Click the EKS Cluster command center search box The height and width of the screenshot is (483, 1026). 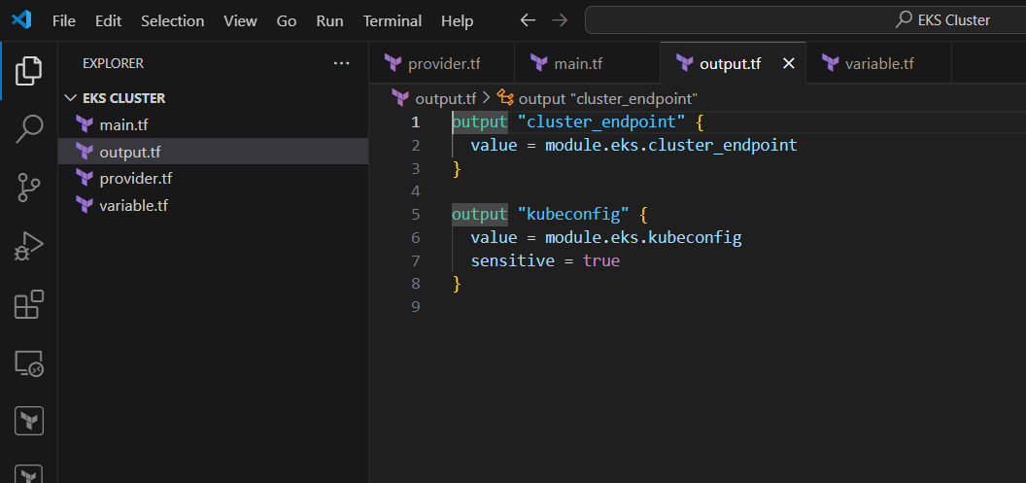point(805,20)
